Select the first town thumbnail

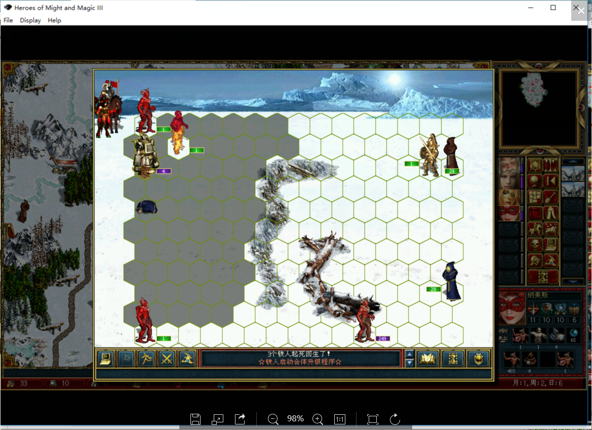[573, 173]
